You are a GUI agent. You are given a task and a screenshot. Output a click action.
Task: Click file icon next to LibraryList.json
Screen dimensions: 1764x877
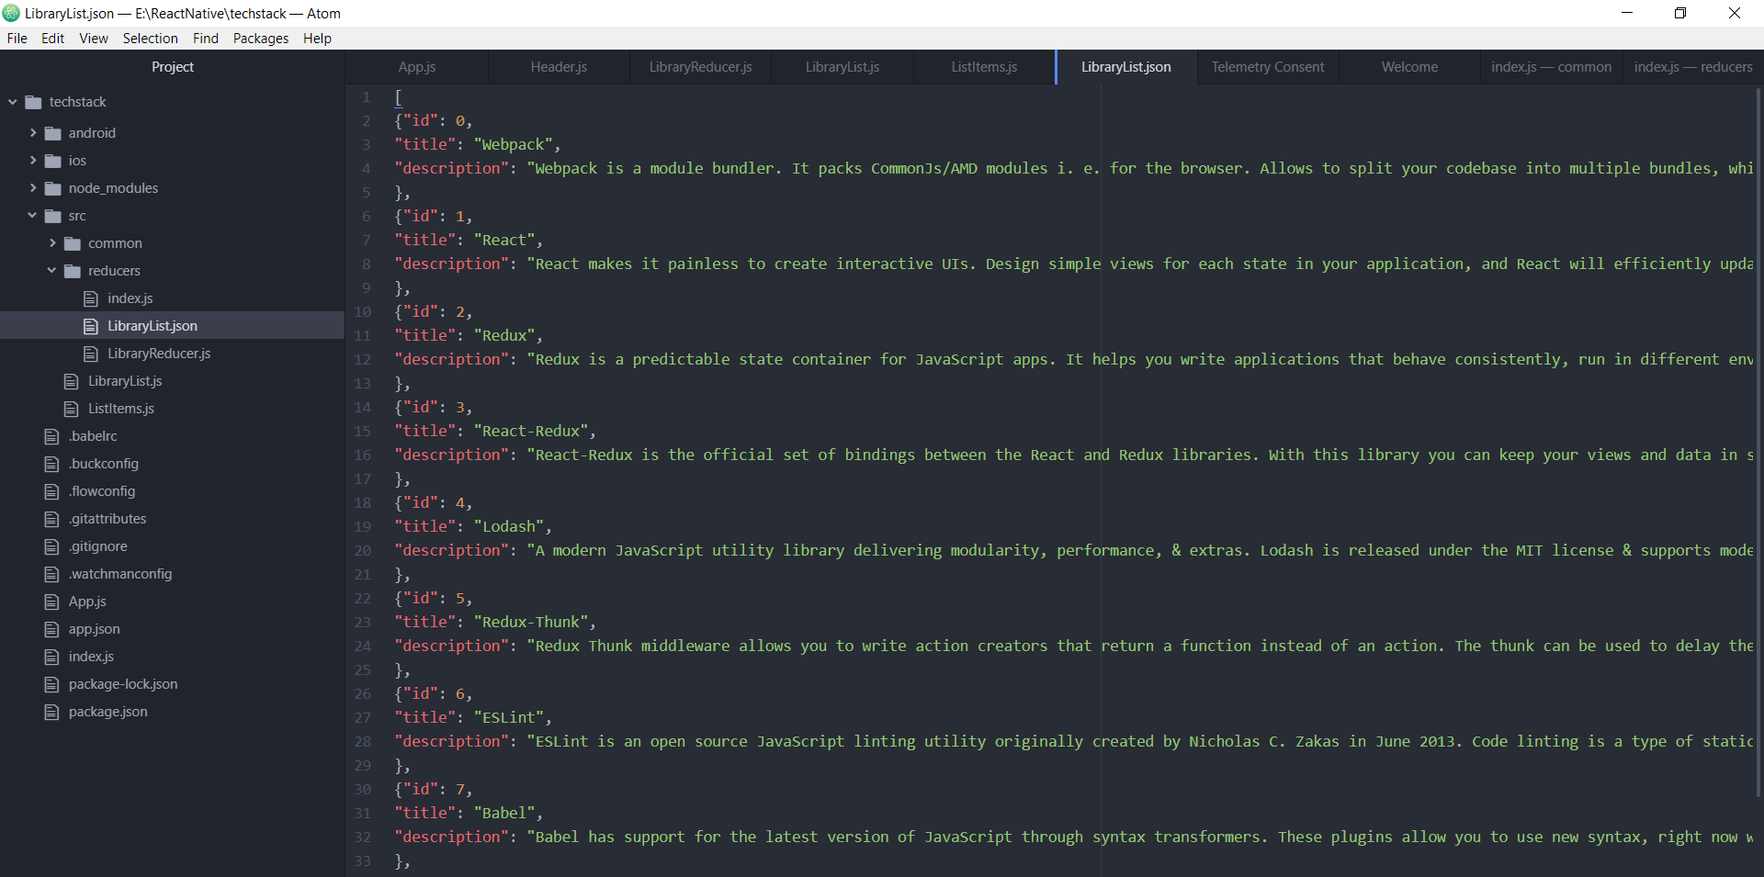(91, 326)
